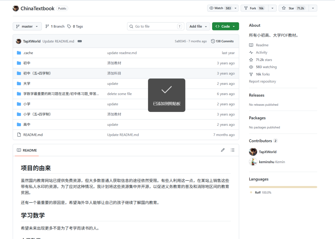Click Report repository

(262, 82)
